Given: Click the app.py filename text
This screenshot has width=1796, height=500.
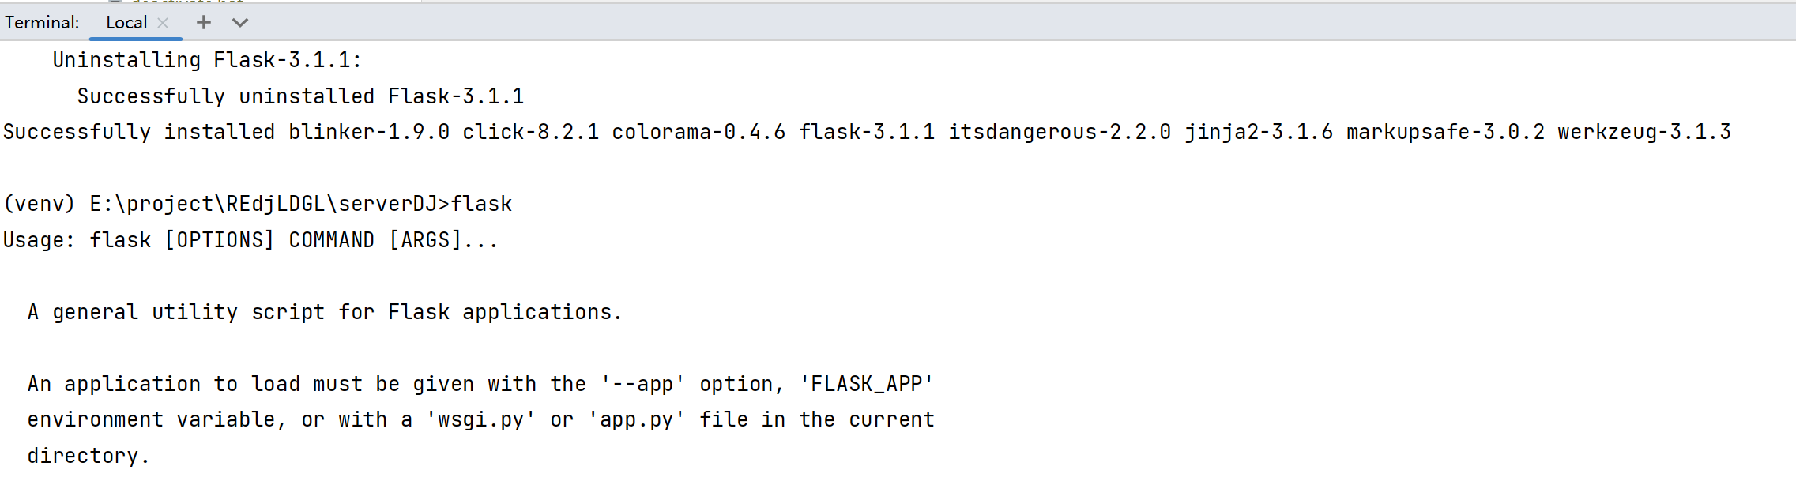Looking at the screenshot, I should 637,419.
